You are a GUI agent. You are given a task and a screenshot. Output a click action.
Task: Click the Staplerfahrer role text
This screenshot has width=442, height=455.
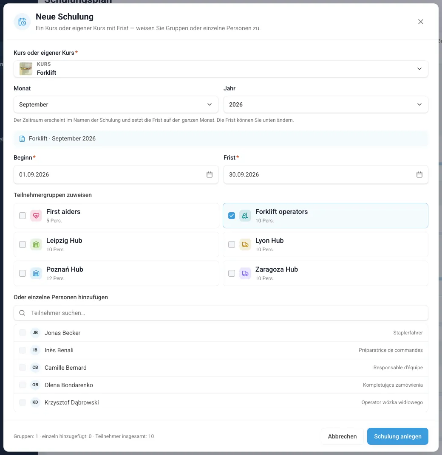(408, 333)
